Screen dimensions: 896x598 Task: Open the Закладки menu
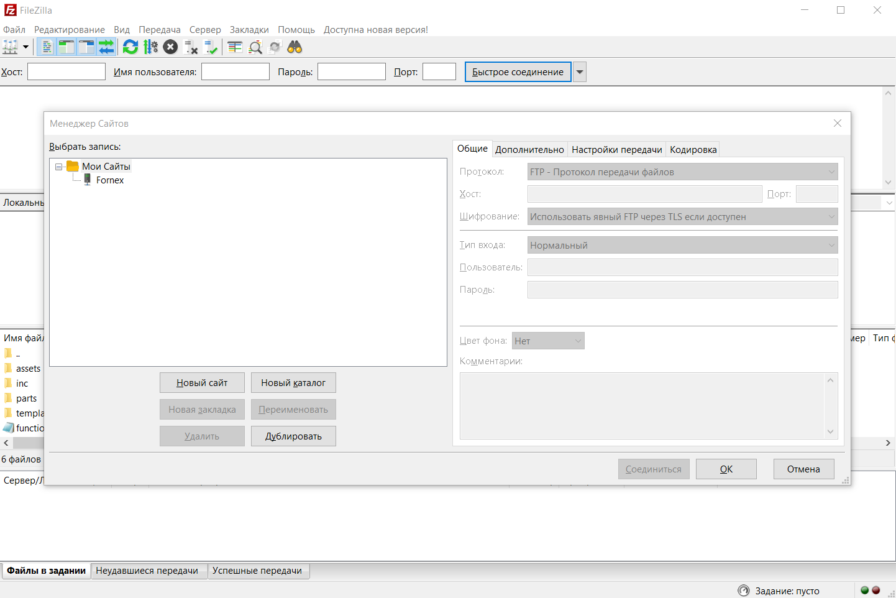pos(249,30)
